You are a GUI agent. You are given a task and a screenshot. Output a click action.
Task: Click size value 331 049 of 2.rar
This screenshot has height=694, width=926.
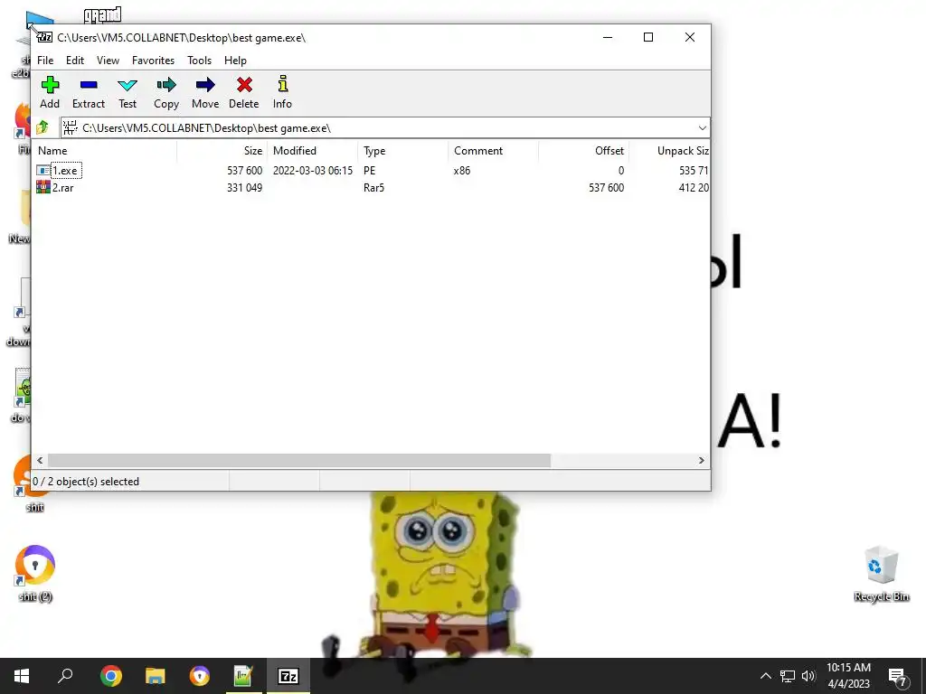[x=244, y=188]
